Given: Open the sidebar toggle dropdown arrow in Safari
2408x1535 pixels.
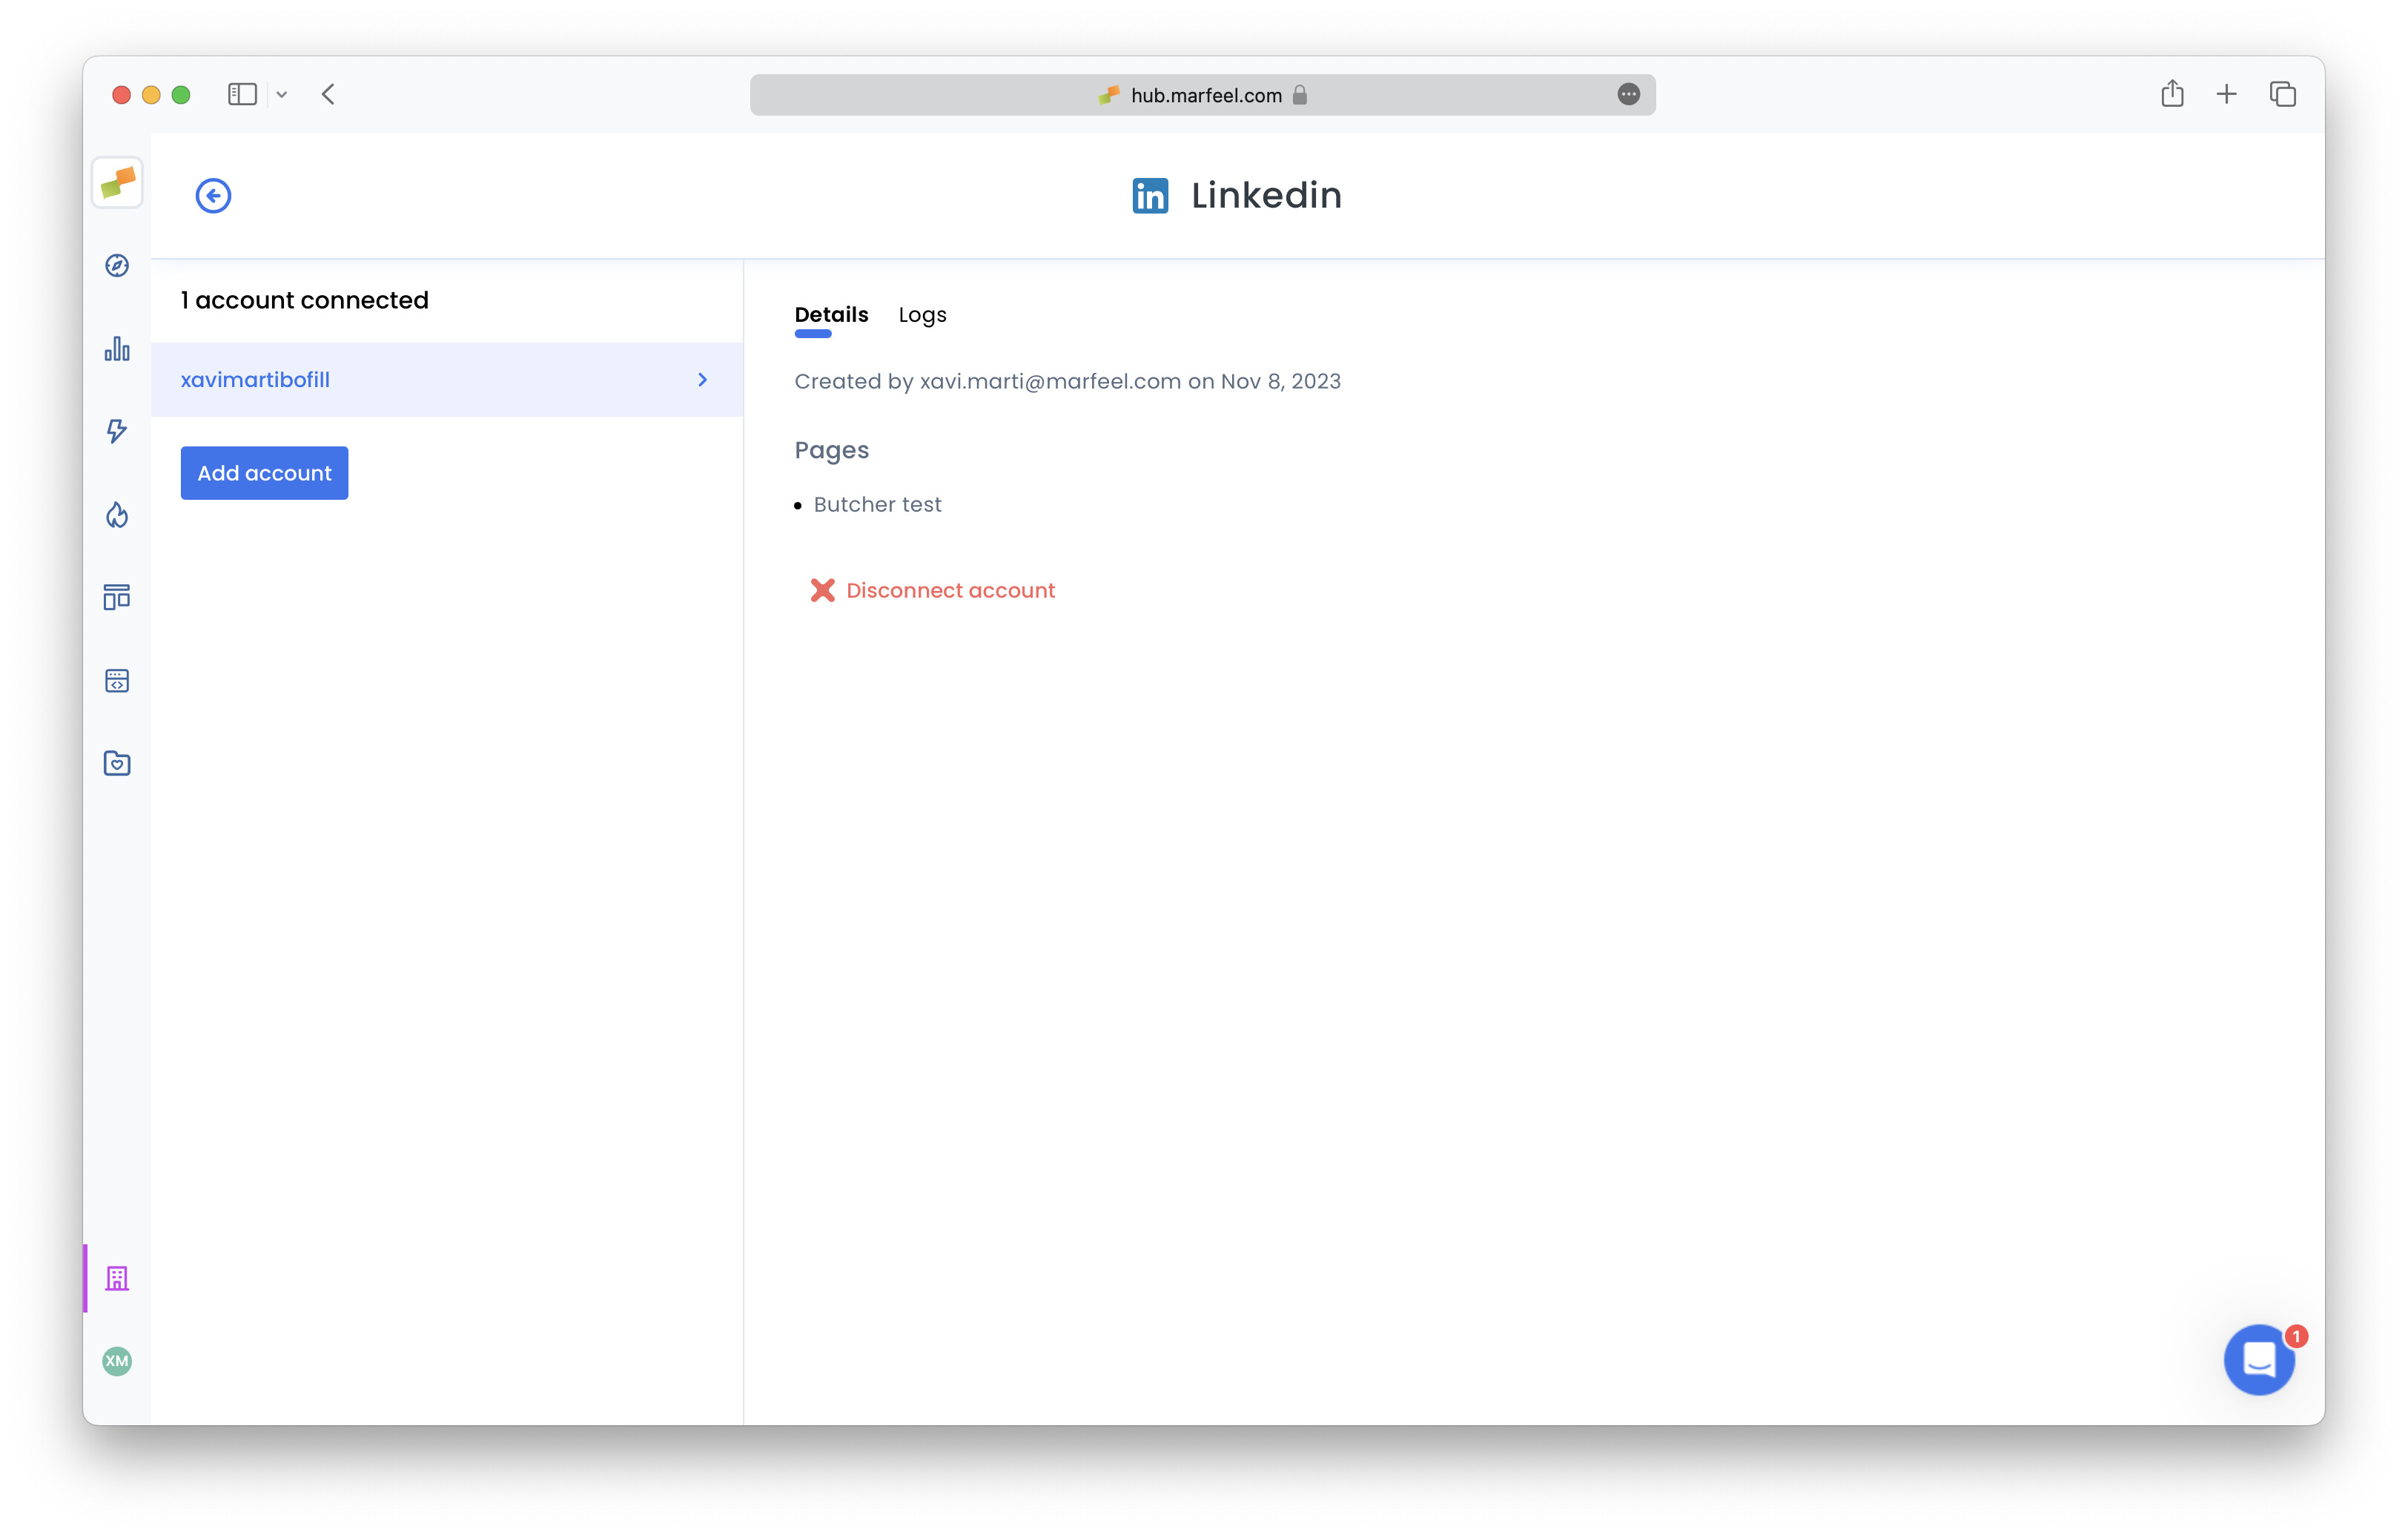Looking at the screenshot, I should (281, 94).
